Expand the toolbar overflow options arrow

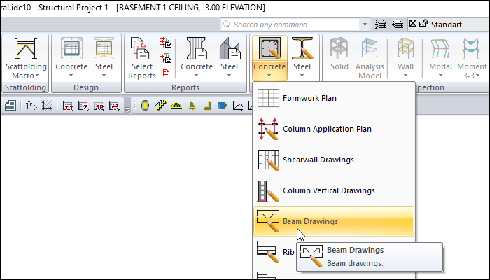[127, 109]
